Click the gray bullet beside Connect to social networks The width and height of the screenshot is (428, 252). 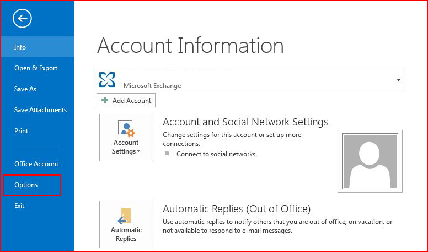167,154
